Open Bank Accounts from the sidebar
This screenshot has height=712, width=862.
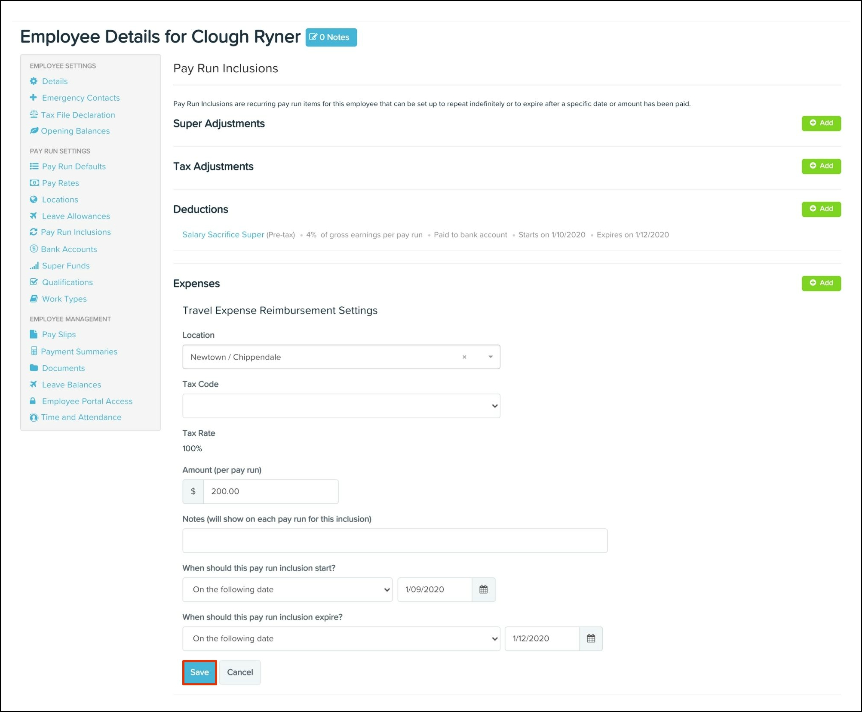pyautogui.click(x=69, y=249)
